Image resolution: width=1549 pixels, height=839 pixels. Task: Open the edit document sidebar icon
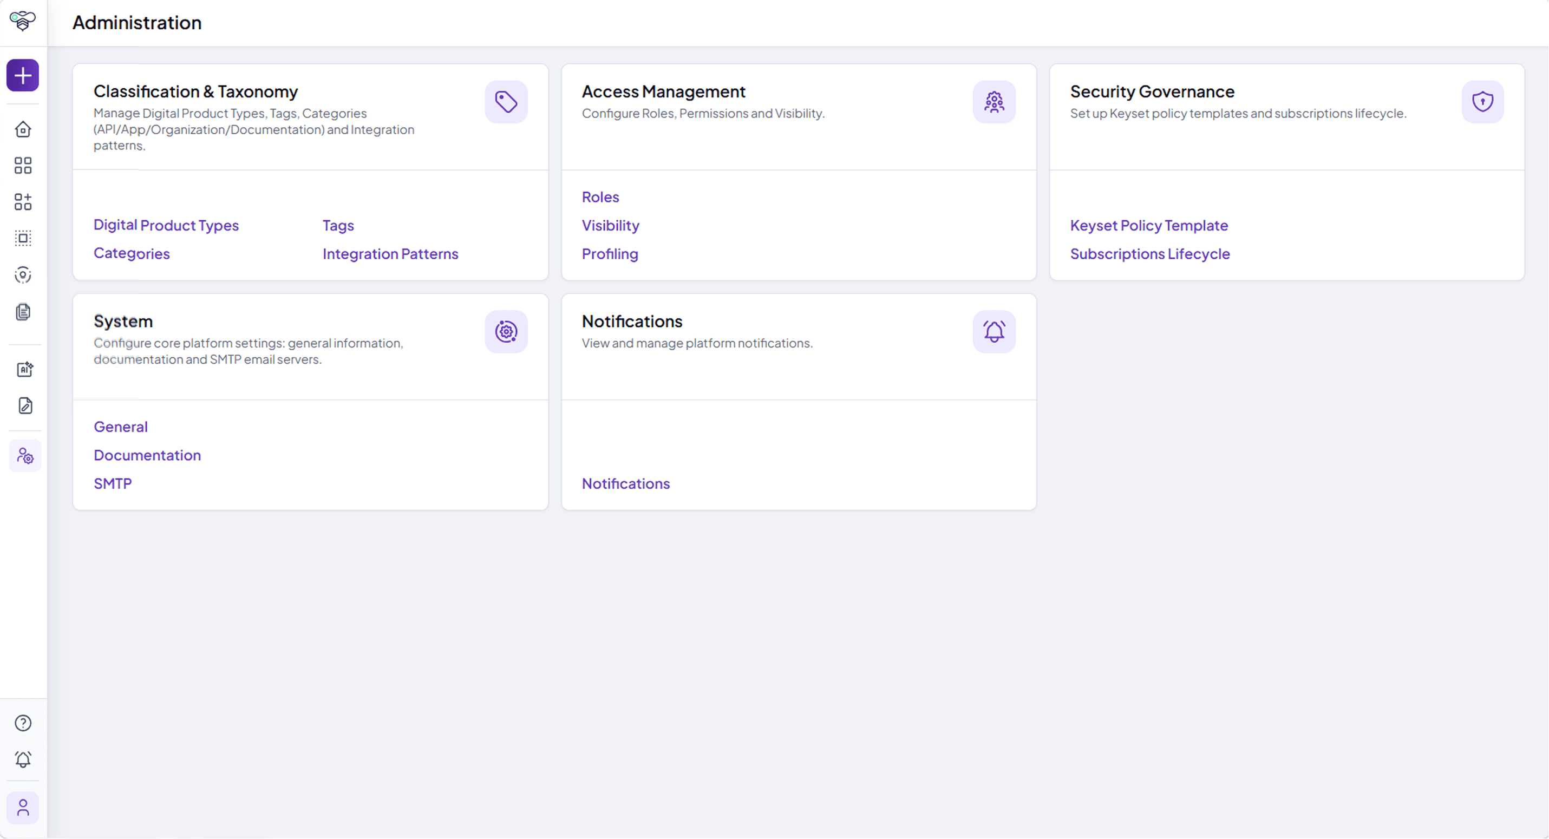(x=25, y=405)
